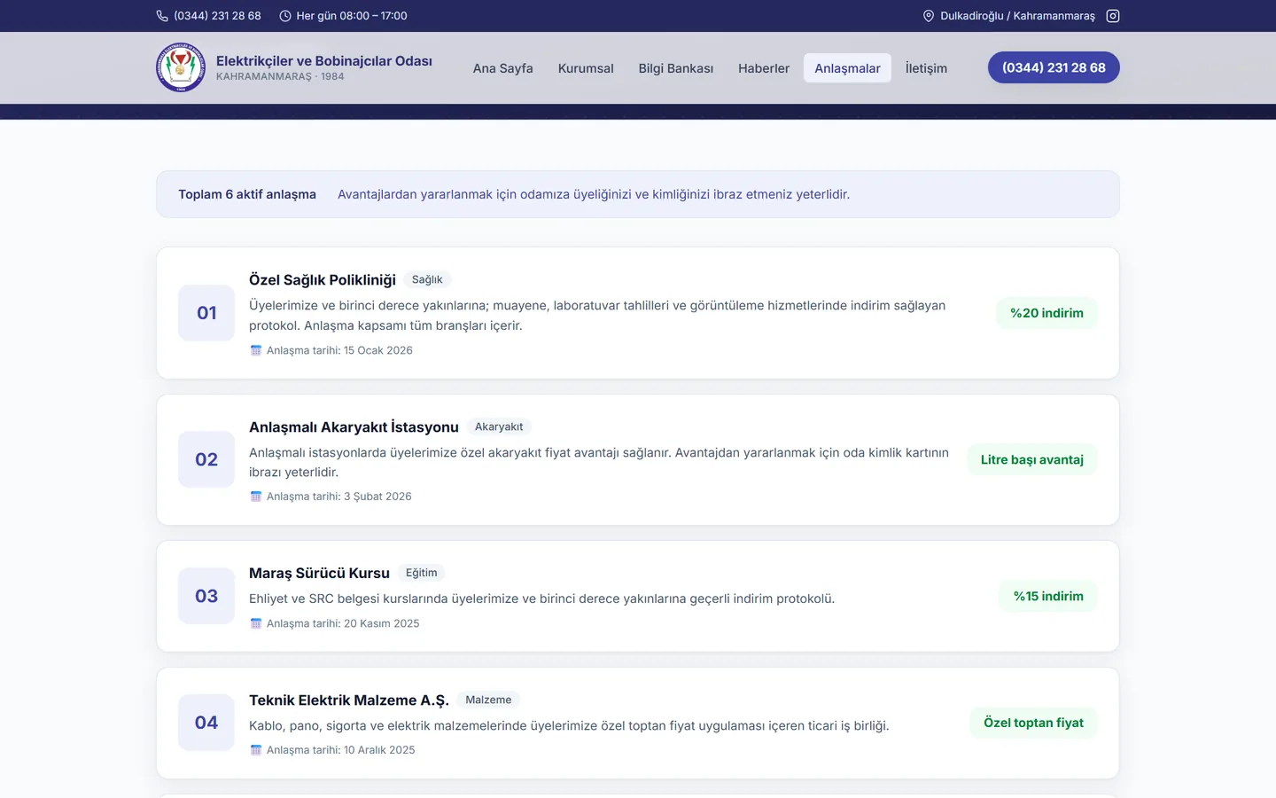Open the Instagram icon link
The height and width of the screenshot is (798, 1276).
1113,16
